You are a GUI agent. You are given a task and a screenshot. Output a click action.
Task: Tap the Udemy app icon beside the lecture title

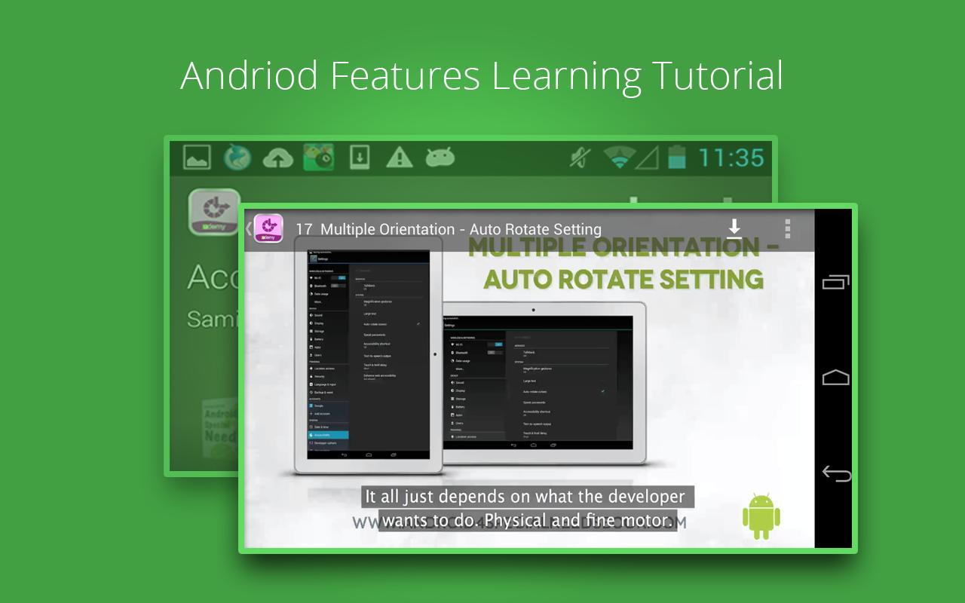(268, 229)
